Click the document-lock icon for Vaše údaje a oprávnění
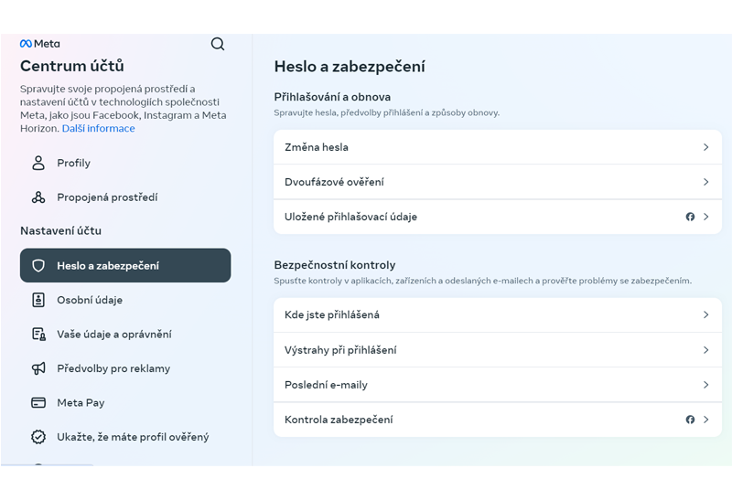732x500 pixels. click(x=38, y=334)
